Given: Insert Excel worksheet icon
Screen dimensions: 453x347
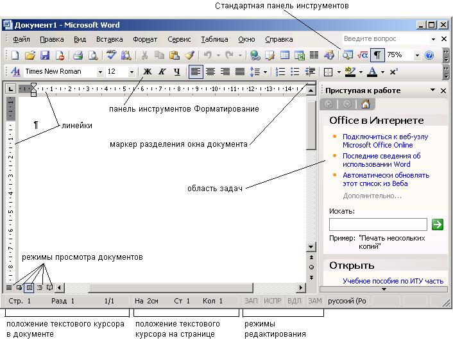Looking at the screenshot, I should pyautogui.click(x=300, y=55).
